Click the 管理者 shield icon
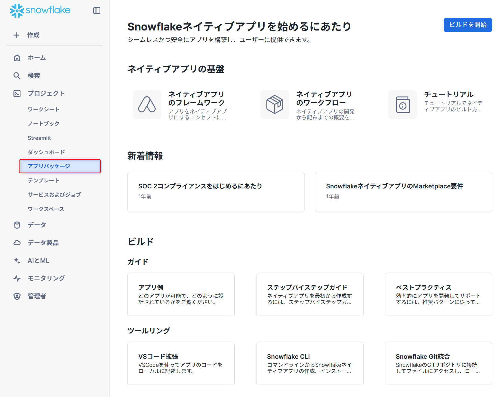Viewport: 503px width, 397px height. [x=17, y=296]
